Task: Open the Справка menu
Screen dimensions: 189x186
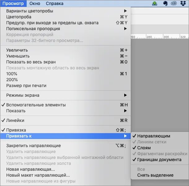Action: pos(55,3)
